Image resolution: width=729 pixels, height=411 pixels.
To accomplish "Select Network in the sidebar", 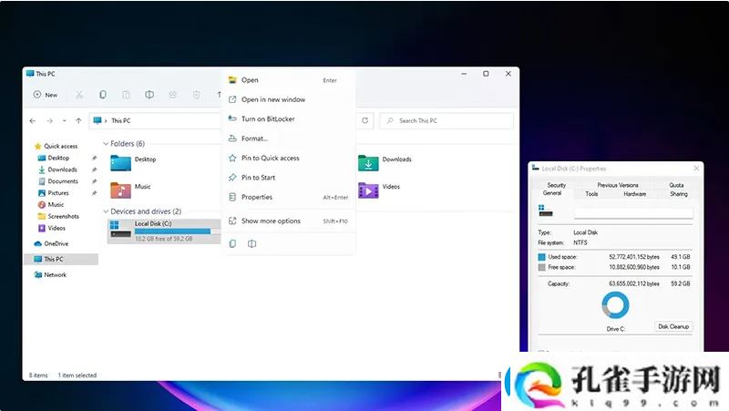I will tap(50, 275).
